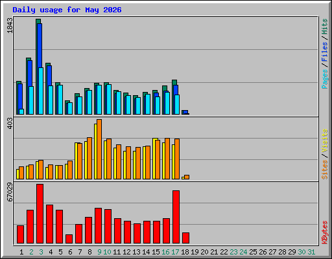Click day label 21 on axis

[x=214, y=252]
